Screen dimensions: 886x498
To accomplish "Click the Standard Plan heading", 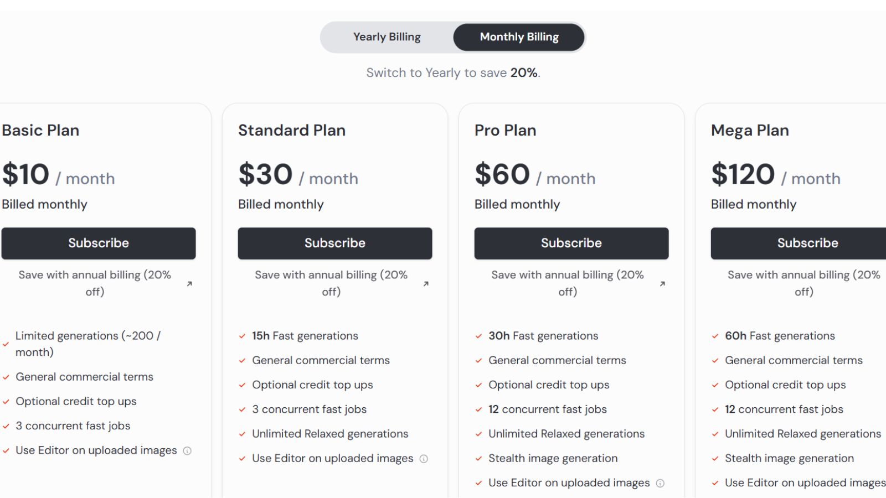I will [x=292, y=131].
